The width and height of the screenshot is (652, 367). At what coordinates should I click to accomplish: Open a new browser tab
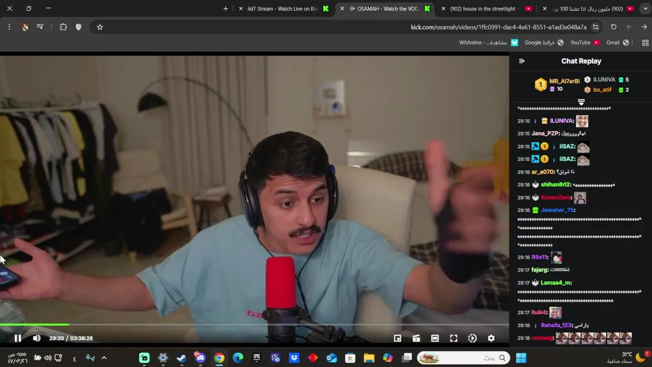click(x=226, y=9)
